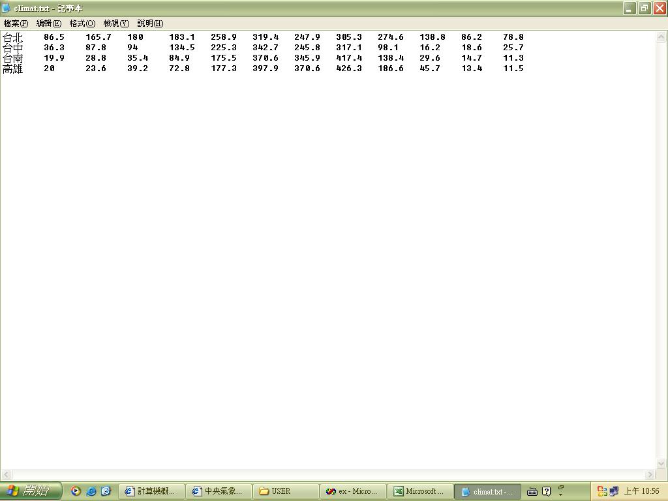Screen dimensions: 668x501
Task: Switch to the 中央氣象 taskbar window
Action: (218, 491)
